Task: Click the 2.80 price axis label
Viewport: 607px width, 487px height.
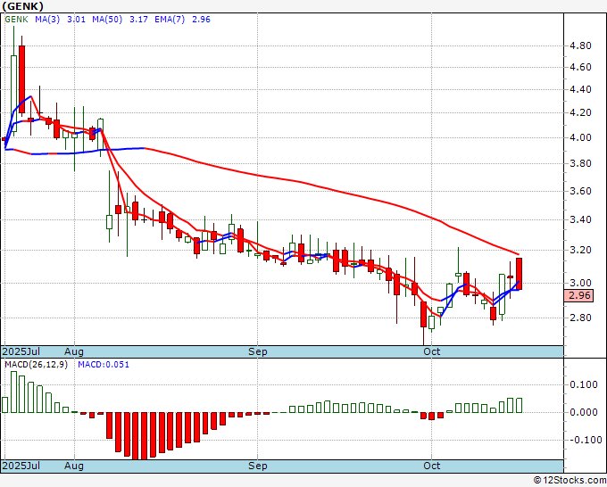Action: click(x=580, y=318)
